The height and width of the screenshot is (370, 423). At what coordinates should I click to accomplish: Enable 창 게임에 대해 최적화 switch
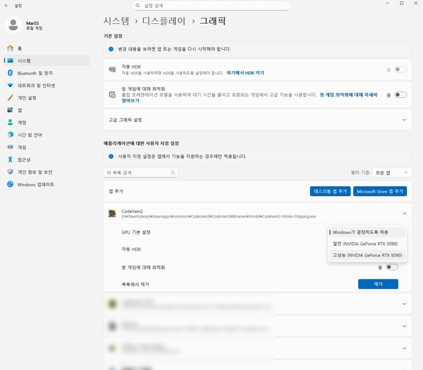pos(400,94)
